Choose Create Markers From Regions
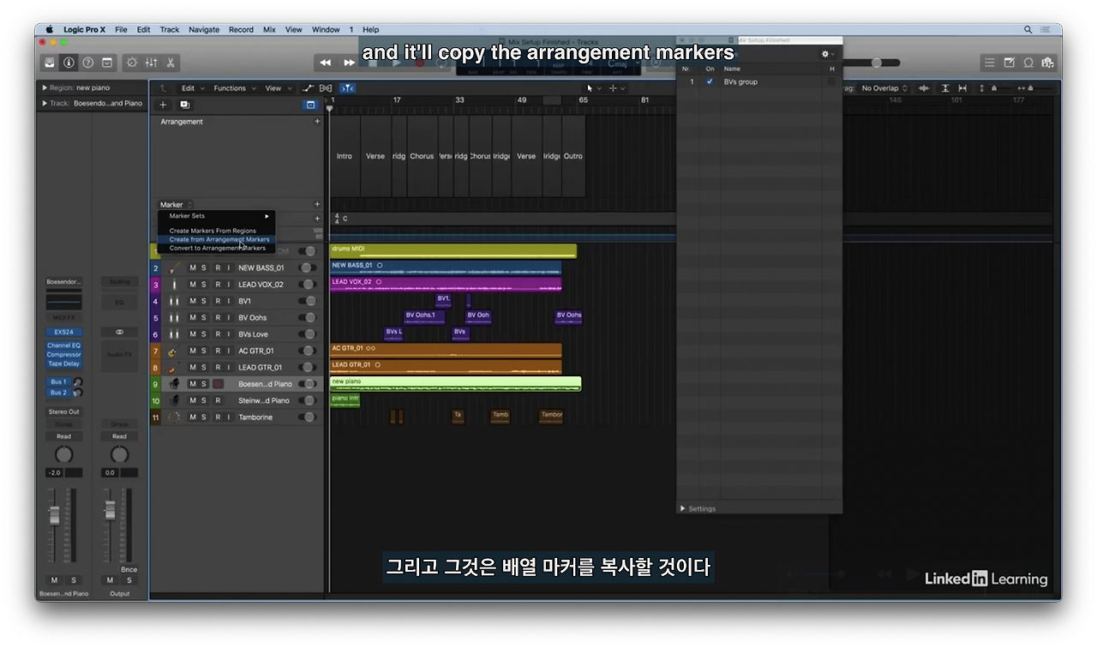 (x=216, y=231)
